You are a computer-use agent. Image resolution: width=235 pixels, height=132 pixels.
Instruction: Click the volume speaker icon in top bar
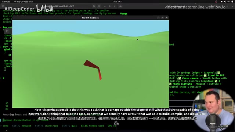pos(225,1)
